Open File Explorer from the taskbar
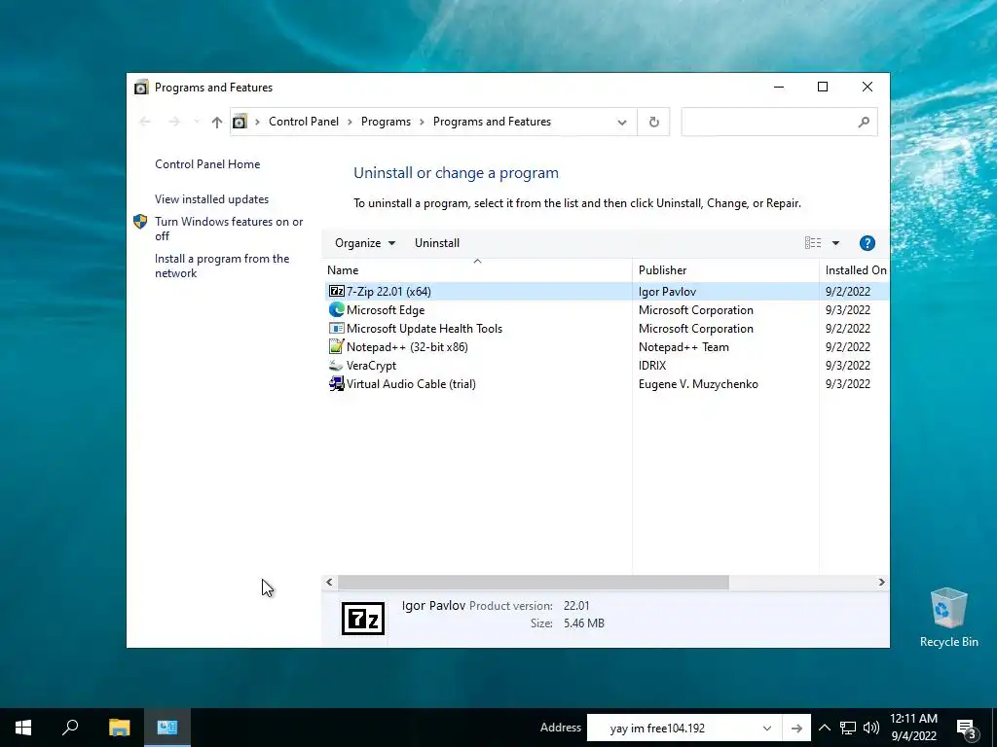 point(119,728)
